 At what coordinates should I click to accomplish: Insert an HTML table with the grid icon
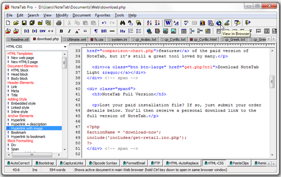[x=184, y=31]
